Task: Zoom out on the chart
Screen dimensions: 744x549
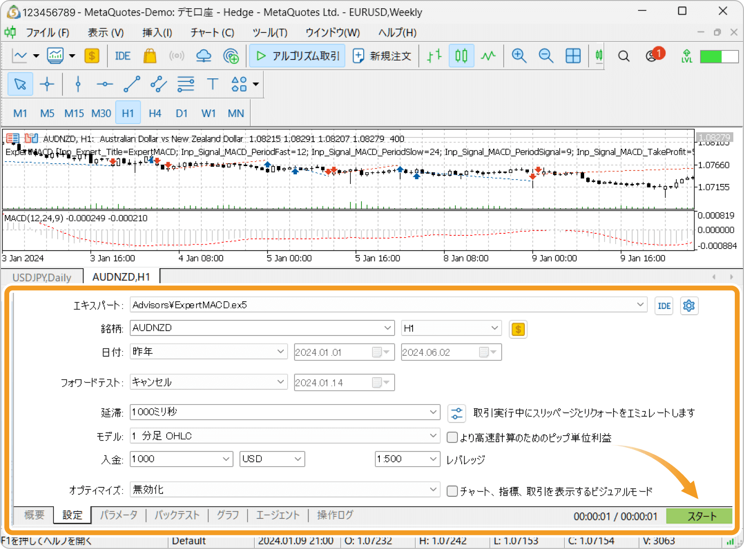Action: pyautogui.click(x=546, y=56)
